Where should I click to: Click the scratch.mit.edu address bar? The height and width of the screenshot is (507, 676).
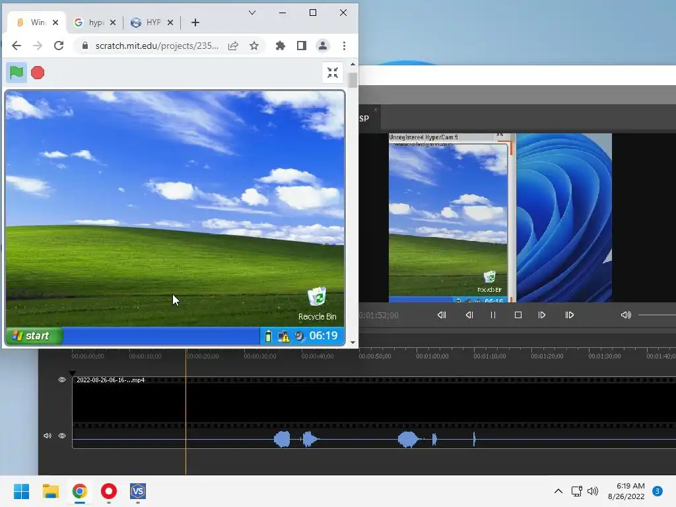pos(157,46)
